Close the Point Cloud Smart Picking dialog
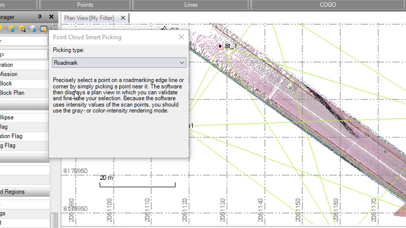The width and height of the screenshot is (406, 228). pos(181,37)
